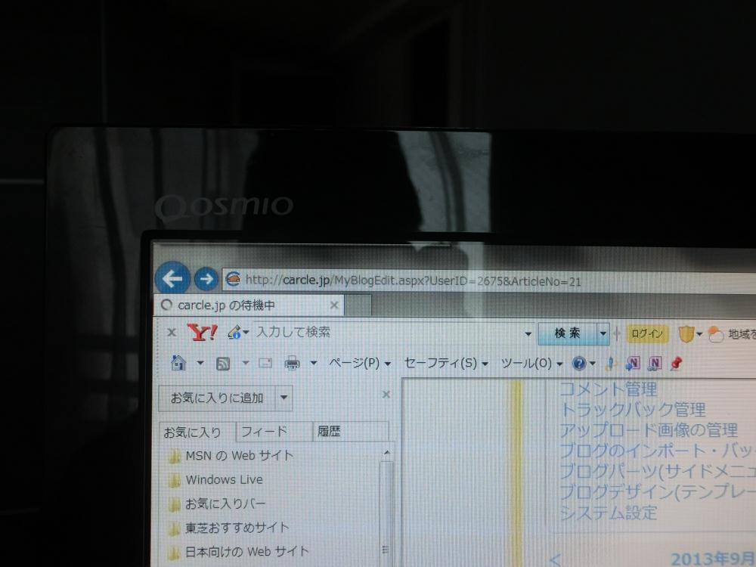Click the Print printer icon

click(x=292, y=363)
